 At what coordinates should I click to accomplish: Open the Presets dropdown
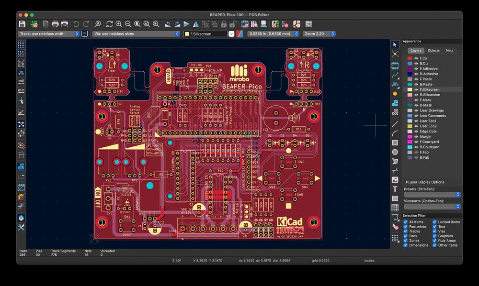click(x=432, y=195)
